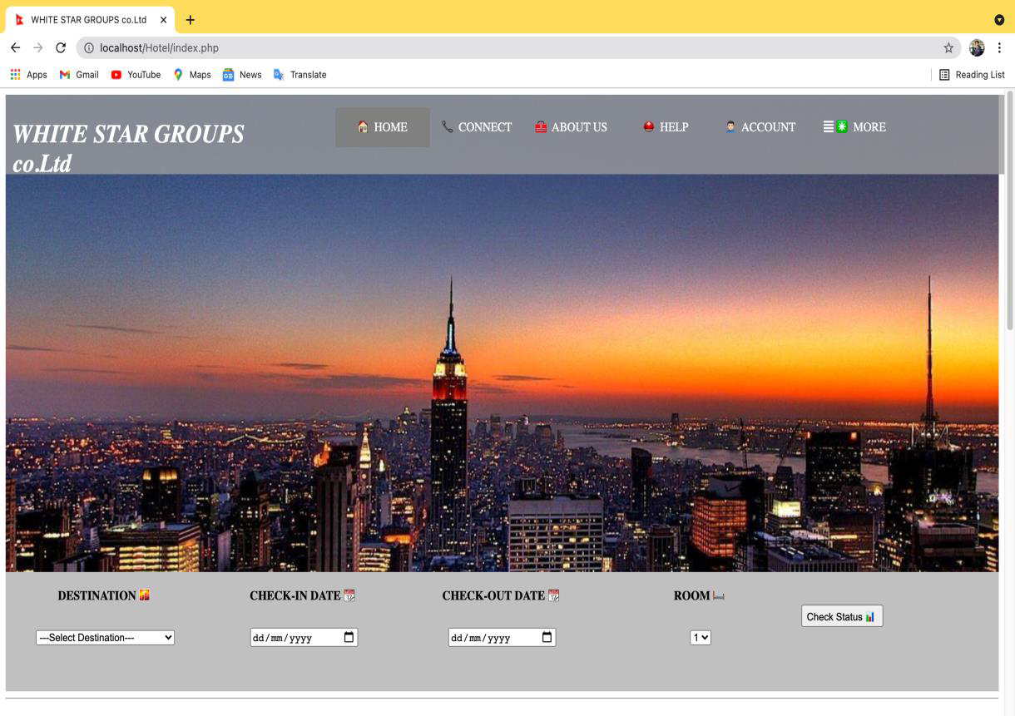Click the chart icon beside DESTINATION

pyautogui.click(x=145, y=595)
